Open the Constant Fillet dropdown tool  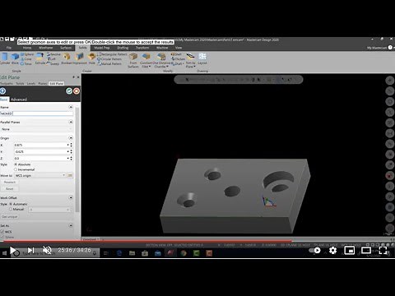146,60
